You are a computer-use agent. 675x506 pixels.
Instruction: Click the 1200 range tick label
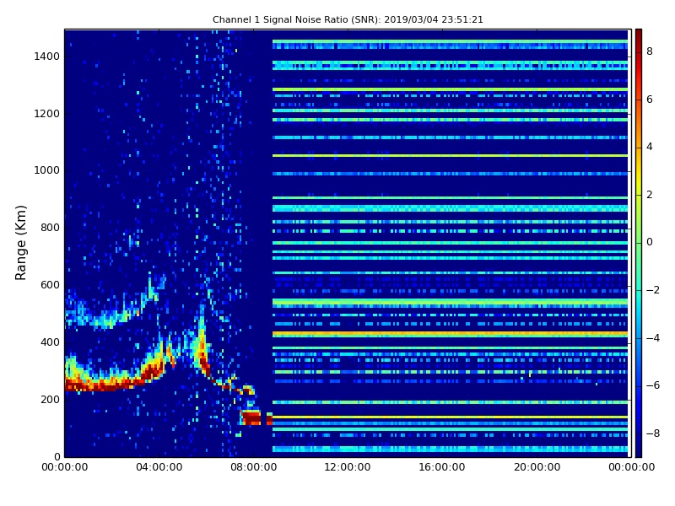[47, 114]
